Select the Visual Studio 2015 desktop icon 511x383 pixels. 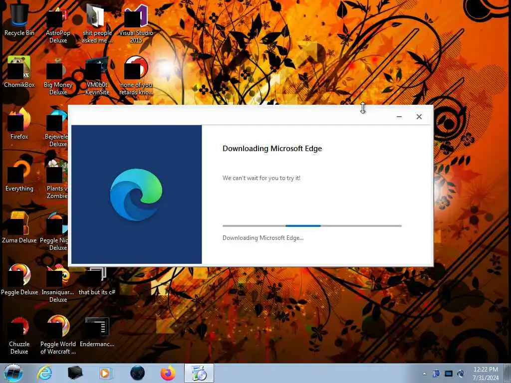click(x=136, y=23)
